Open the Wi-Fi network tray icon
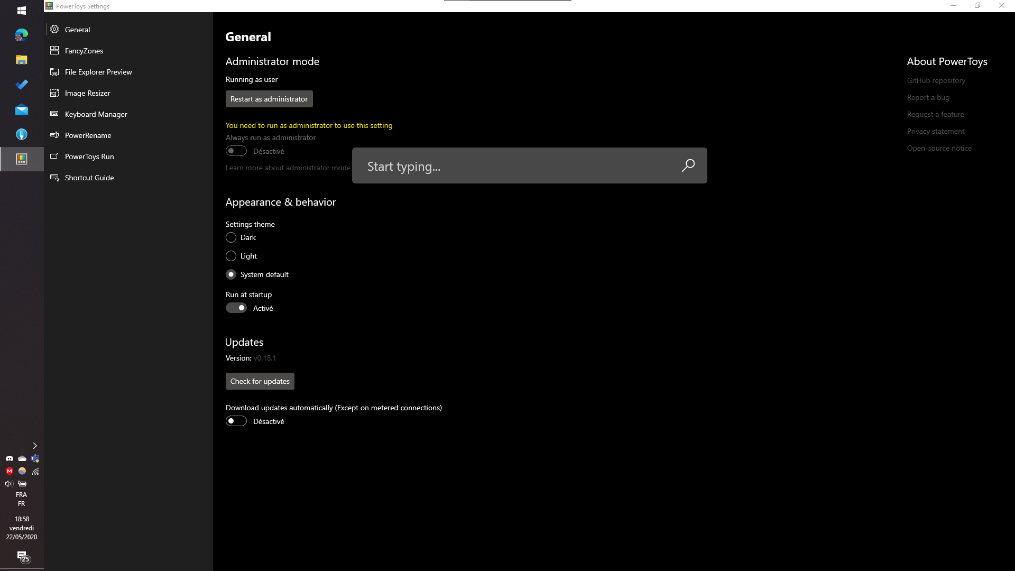The height and width of the screenshot is (571, 1015). [x=35, y=471]
